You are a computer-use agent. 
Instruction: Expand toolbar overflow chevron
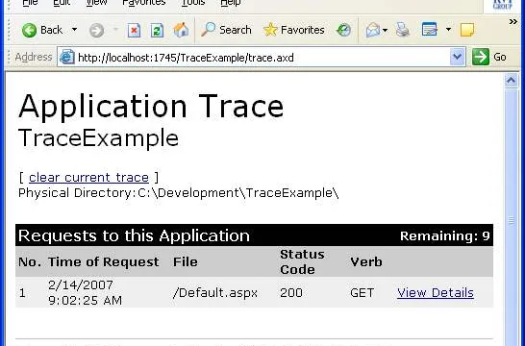[512, 22]
